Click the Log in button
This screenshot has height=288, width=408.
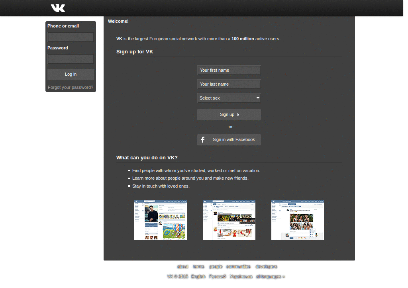[x=71, y=74]
